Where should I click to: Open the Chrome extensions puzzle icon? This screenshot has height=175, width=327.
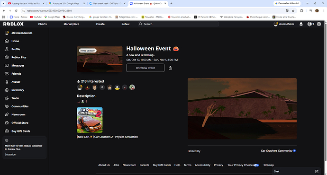click(301, 10)
